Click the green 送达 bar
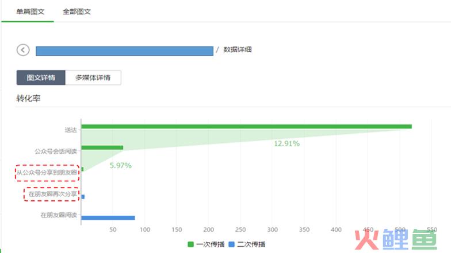This screenshot has height=253, width=451. pyautogui.click(x=246, y=126)
